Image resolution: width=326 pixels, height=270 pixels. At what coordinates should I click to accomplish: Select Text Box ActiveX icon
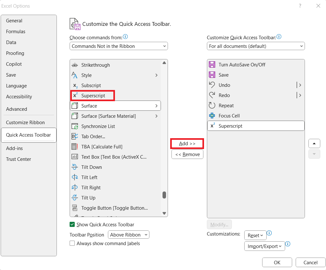[75, 157]
